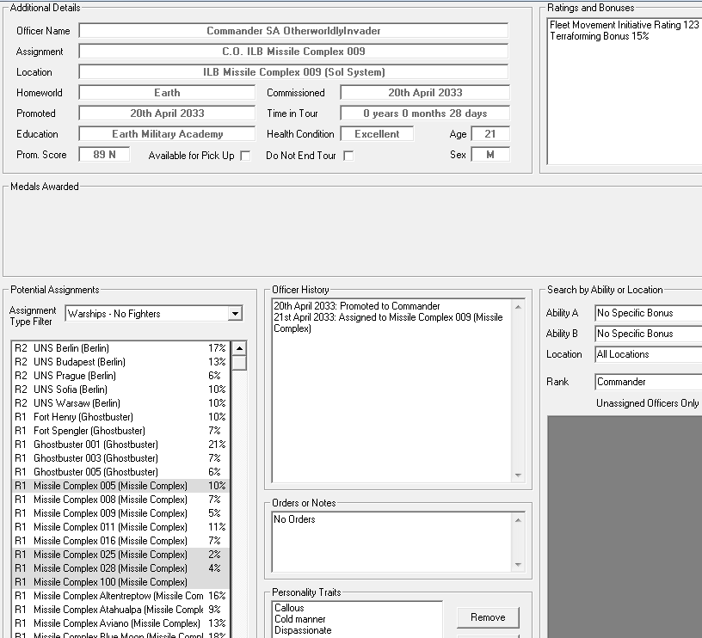
Task: Tick the Available for Pick Up checkbox
Action: tap(245, 156)
